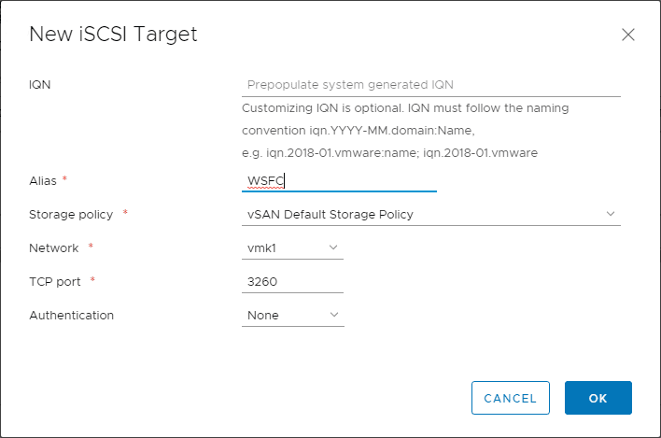Click the TCP port label
The width and height of the screenshot is (661, 438).
coord(55,281)
